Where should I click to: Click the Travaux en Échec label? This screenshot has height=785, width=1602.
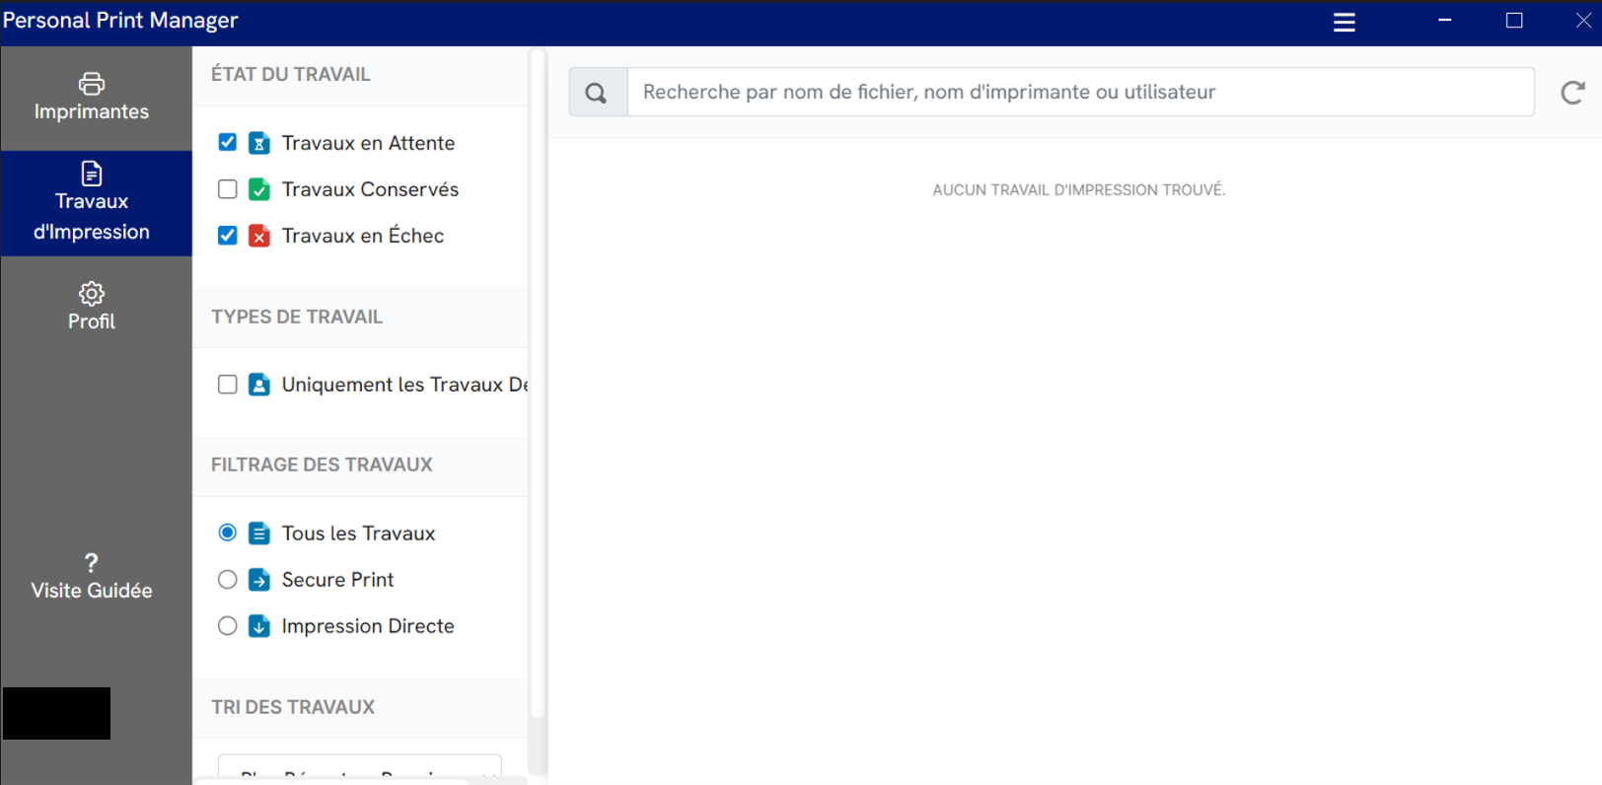tap(363, 236)
